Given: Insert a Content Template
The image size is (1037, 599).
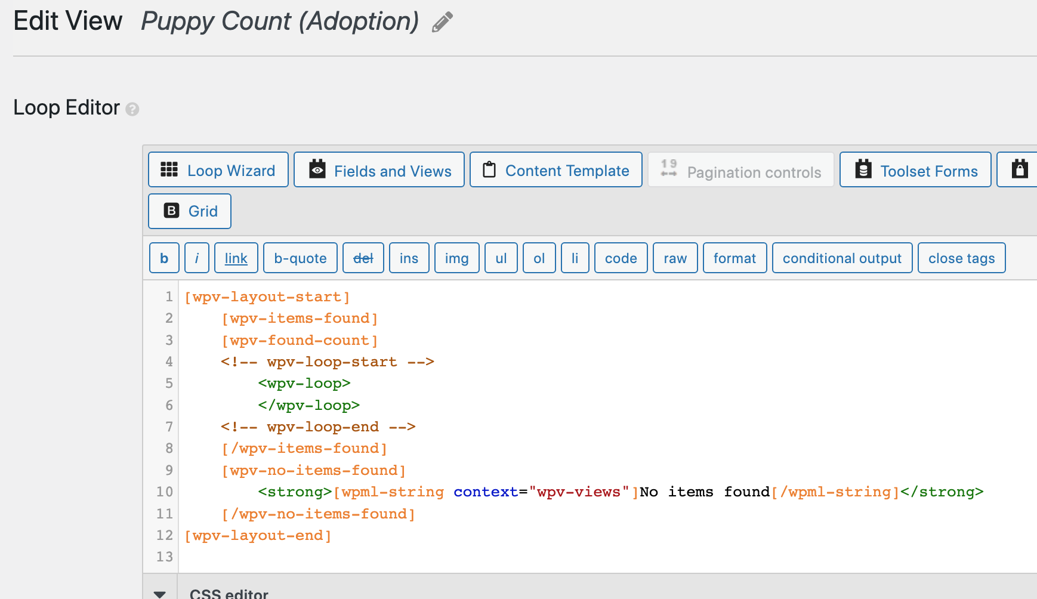Looking at the screenshot, I should coord(556,170).
